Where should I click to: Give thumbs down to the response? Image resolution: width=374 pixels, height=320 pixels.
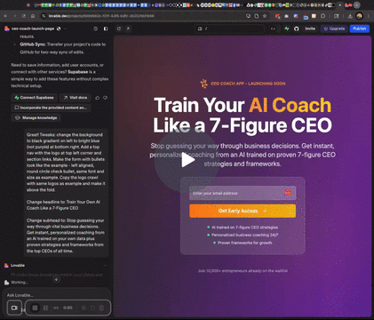(x=105, y=98)
